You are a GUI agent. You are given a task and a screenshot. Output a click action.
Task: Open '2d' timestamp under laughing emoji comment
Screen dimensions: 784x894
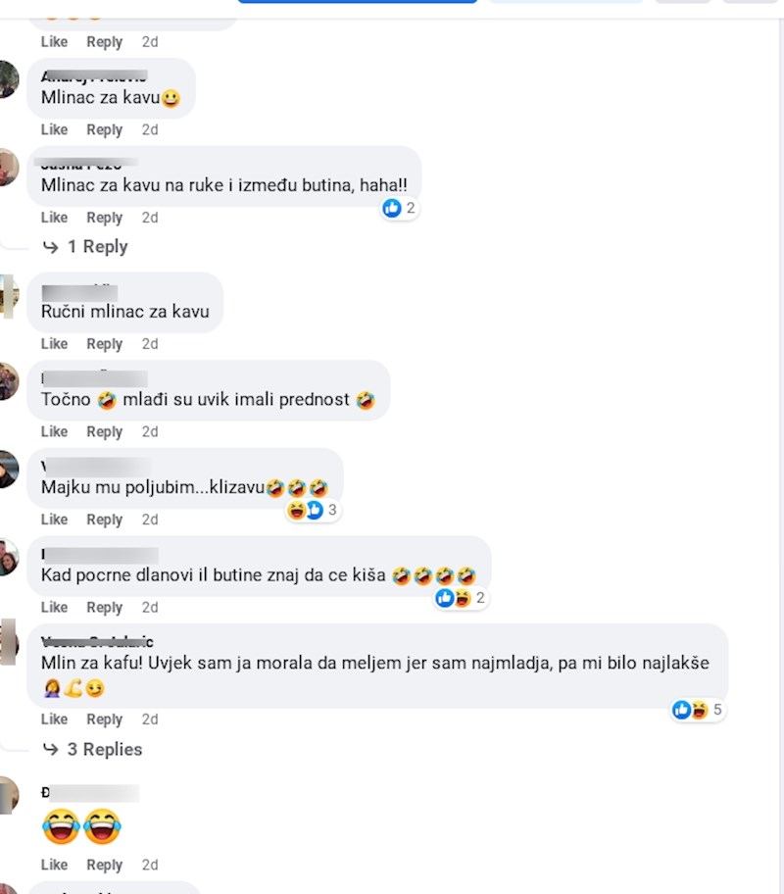pyautogui.click(x=149, y=865)
